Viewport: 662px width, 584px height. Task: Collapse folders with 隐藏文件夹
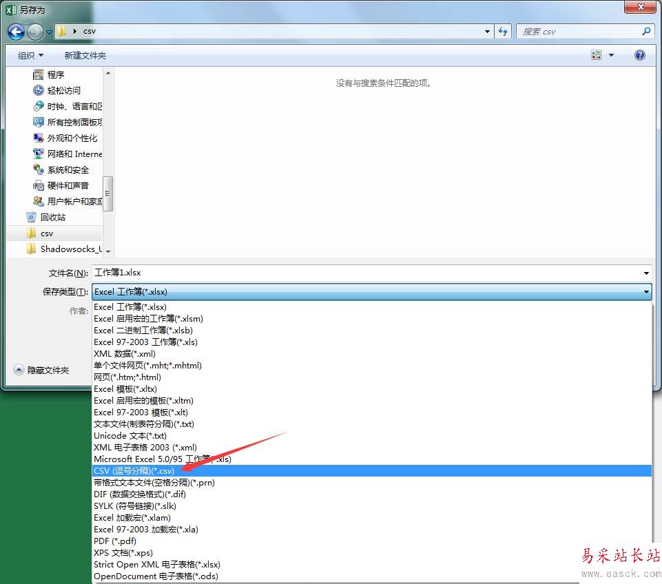pos(41,370)
